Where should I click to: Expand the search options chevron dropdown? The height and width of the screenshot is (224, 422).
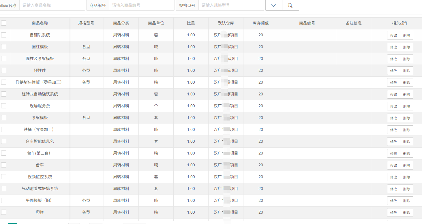(273, 5)
